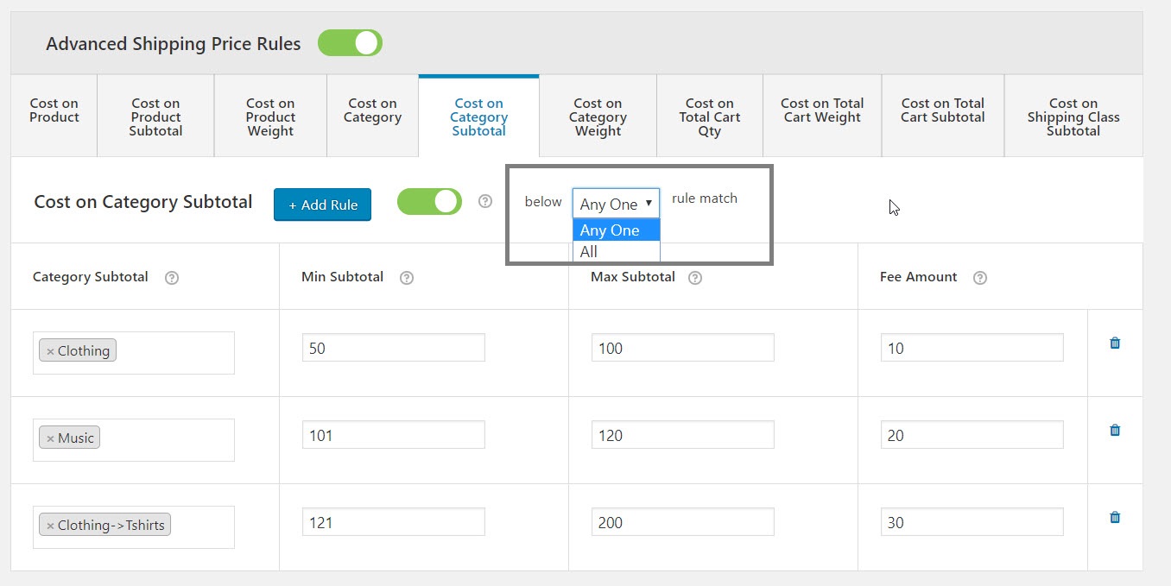Remove the Clothing chip from first rule
The image size is (1171, 586).
tap(48, 350)
